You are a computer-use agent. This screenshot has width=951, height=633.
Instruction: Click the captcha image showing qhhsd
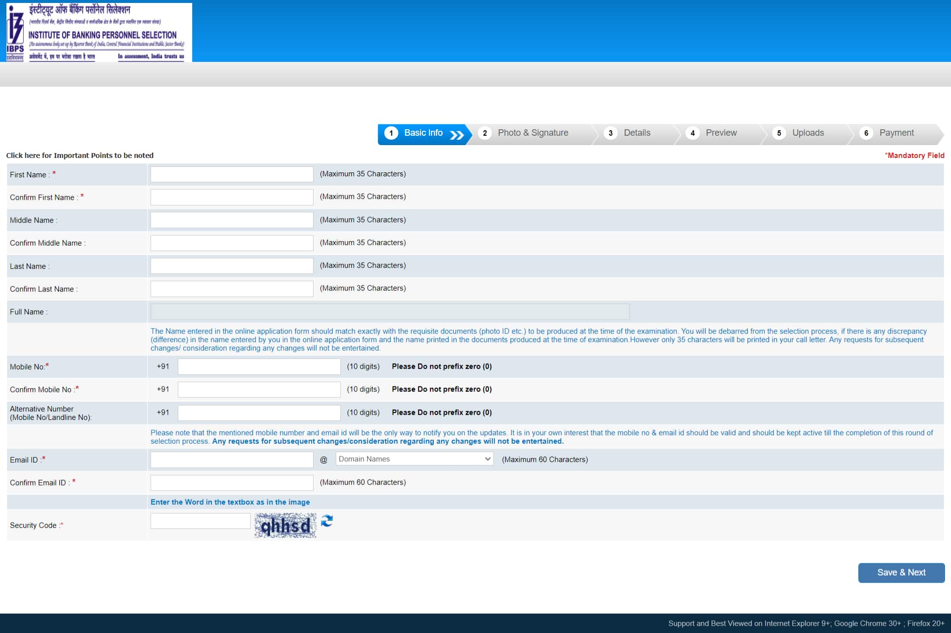(285, 526)
